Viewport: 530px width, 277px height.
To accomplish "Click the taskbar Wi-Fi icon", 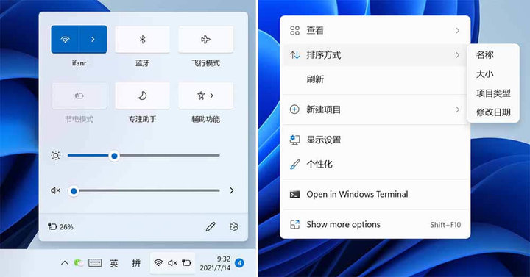I will click(158, 262).
